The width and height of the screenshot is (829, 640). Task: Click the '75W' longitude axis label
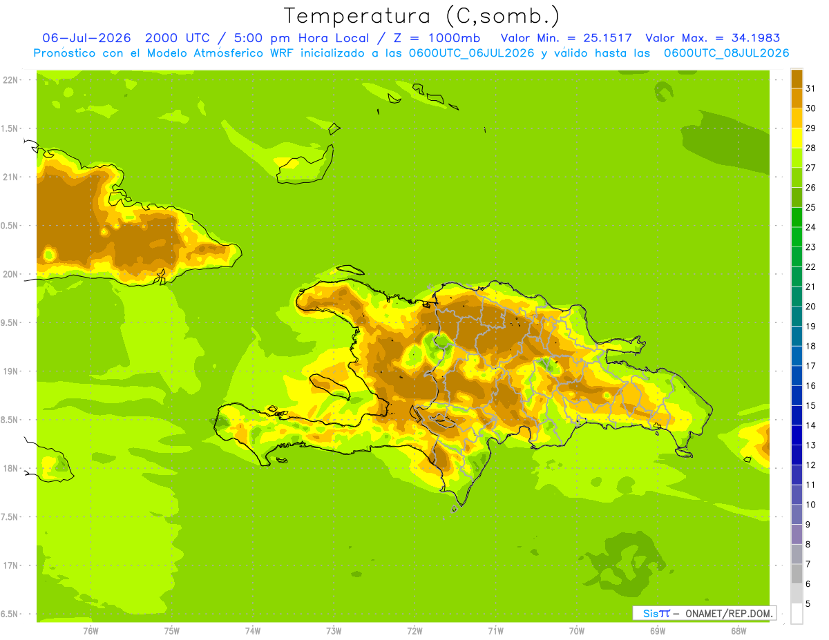pos(172,630)
